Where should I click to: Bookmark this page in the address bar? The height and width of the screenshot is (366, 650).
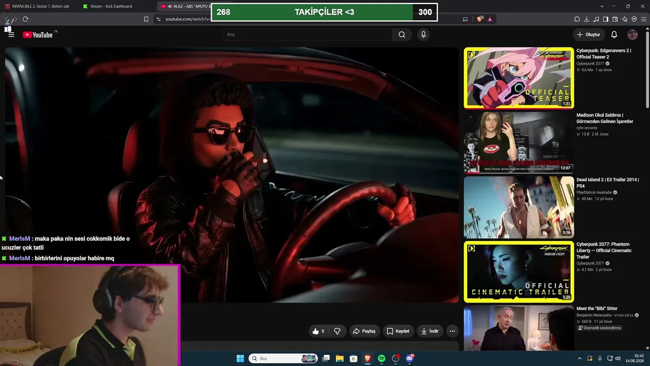[146, 19]
